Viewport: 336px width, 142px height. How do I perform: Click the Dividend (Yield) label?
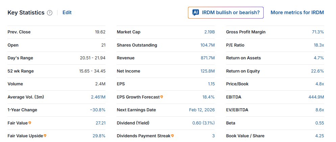[x=133, y=123]
